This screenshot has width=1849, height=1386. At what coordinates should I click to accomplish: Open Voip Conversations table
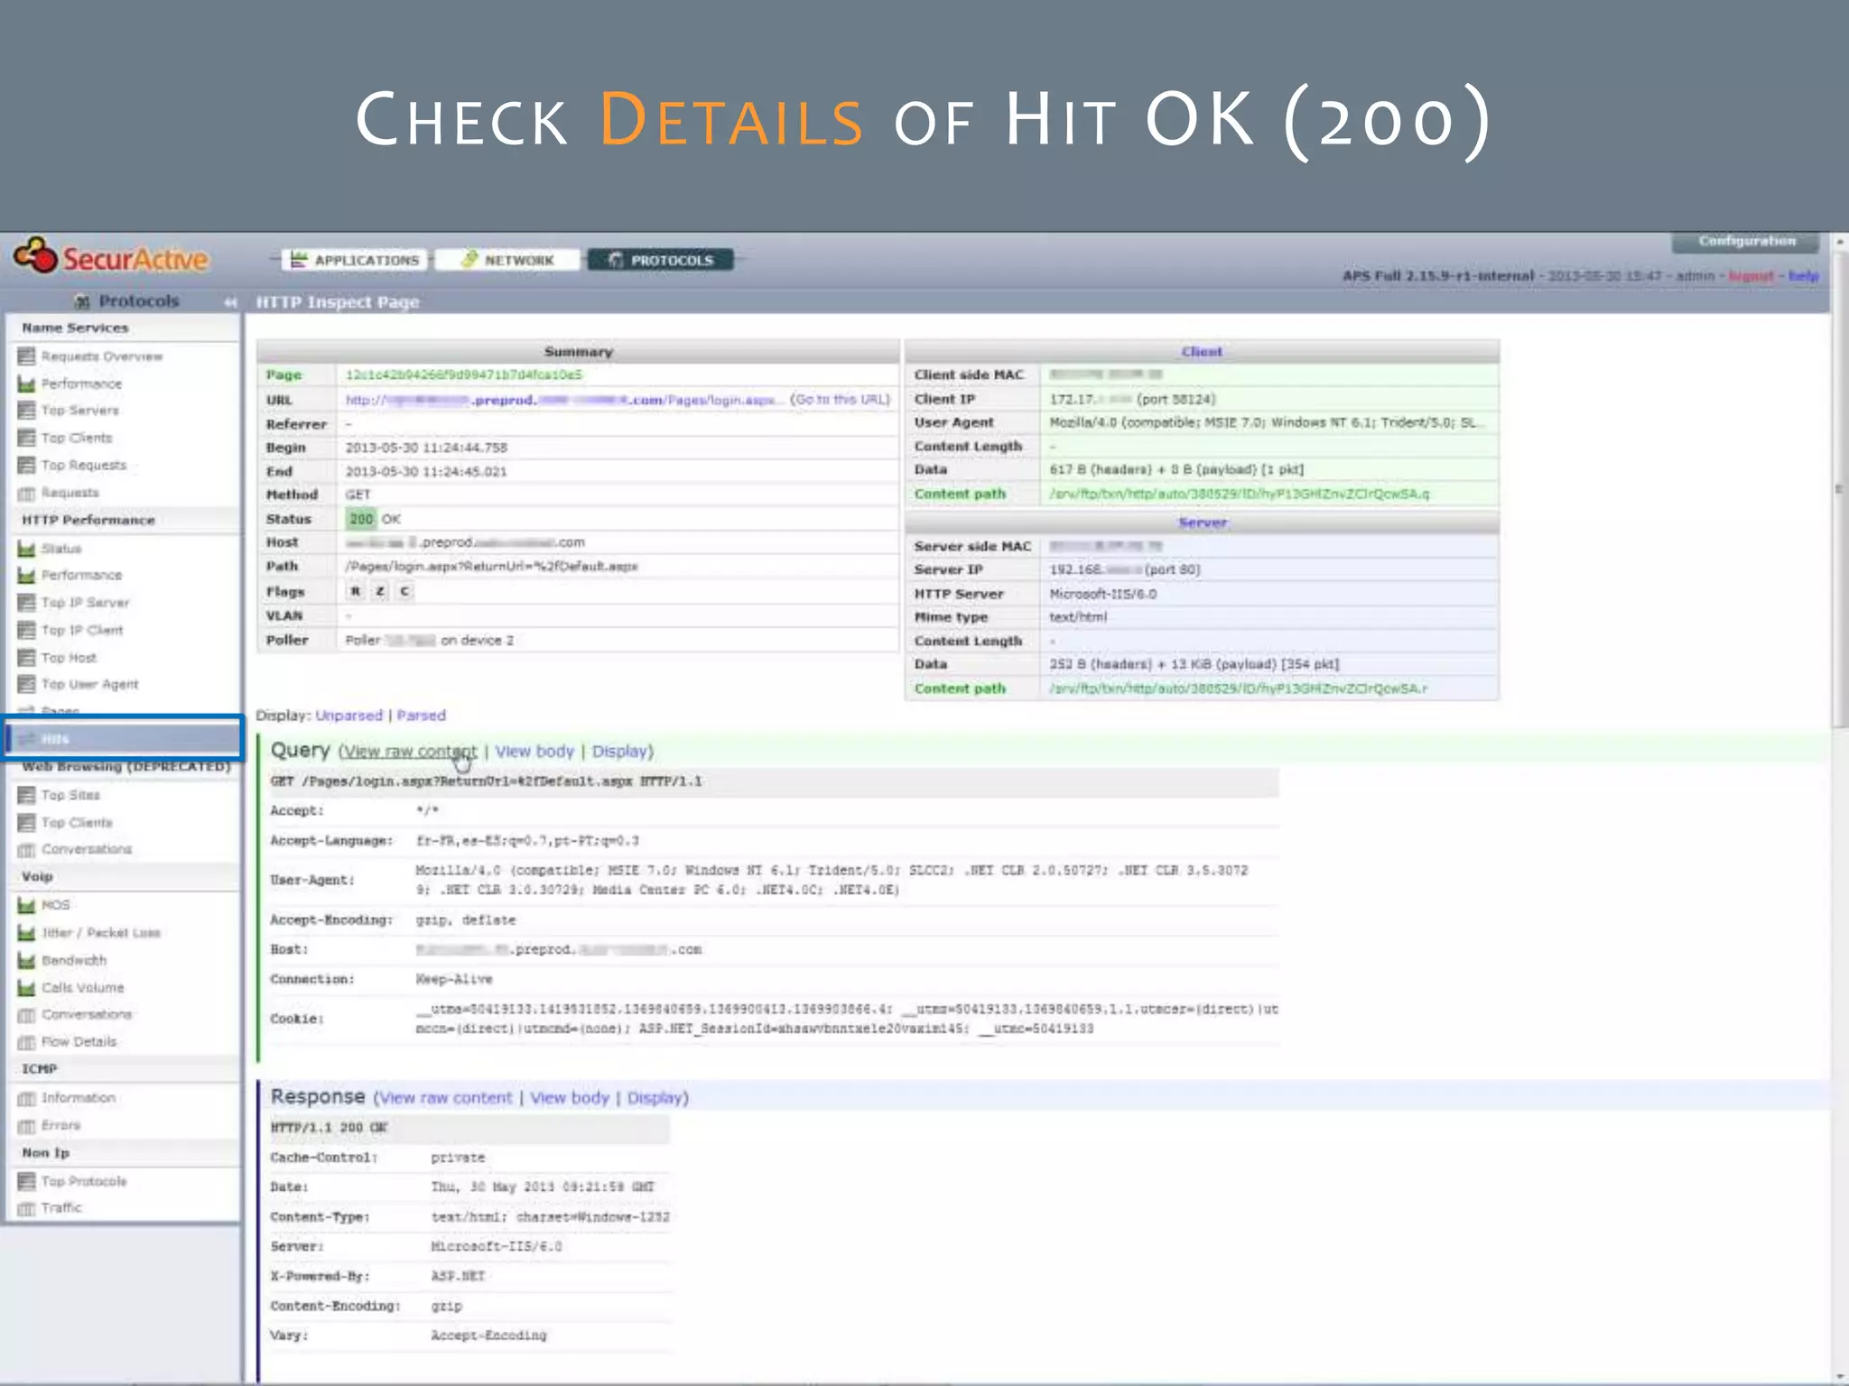(87, 1014)
